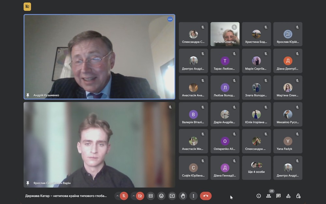Unpin Андрій Кузьменко's video tile
326x204 pixels.
point(28,95)
